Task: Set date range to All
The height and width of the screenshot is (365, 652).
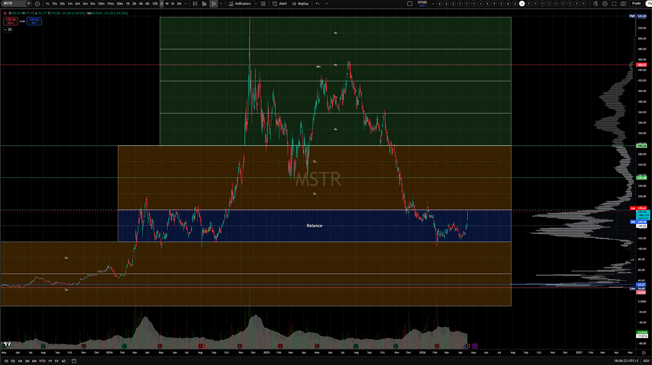Action: [x=63, y=361]
